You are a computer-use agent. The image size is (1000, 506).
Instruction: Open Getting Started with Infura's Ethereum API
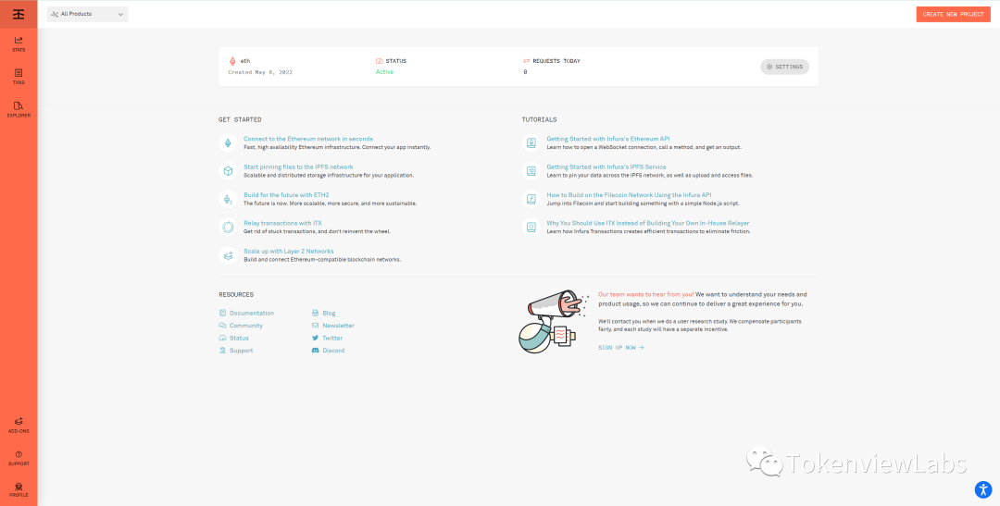[x=607, y=138]
